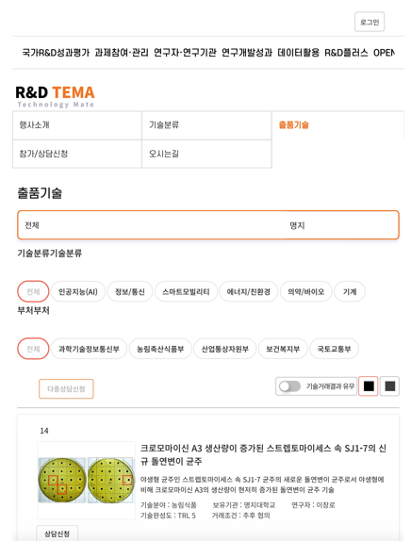Switch to list view icon
This screenshot has width=411, height=541.
[x=369, y=386]
